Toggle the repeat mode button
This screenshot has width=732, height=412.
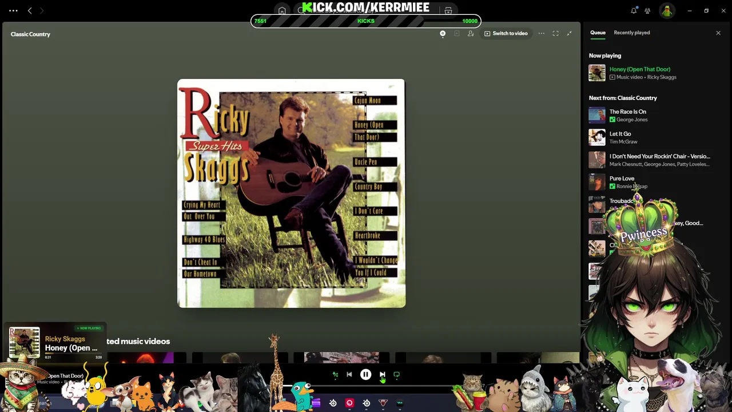397,375
